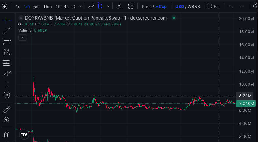Screen dimensions: 258x142
Task: Click the undo arrow
Action: pos(230,7)
